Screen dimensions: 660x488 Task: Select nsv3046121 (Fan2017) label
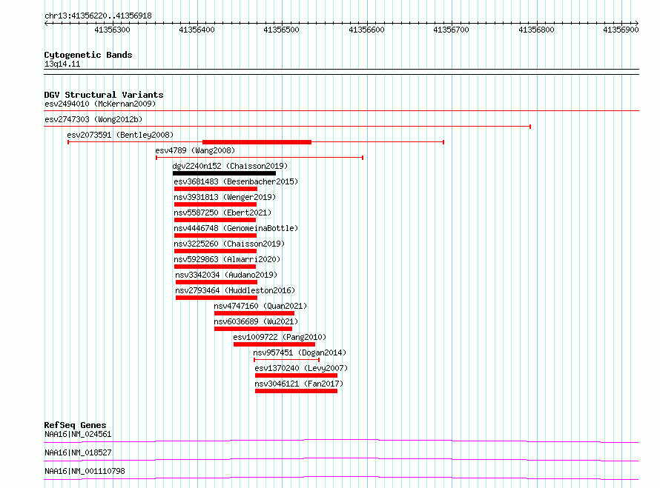(x=299, y=384)
